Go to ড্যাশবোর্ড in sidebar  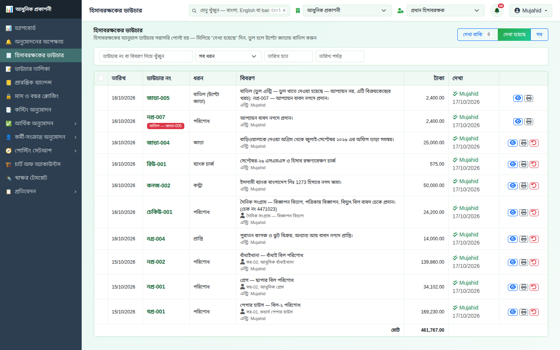tap(41, 28)
